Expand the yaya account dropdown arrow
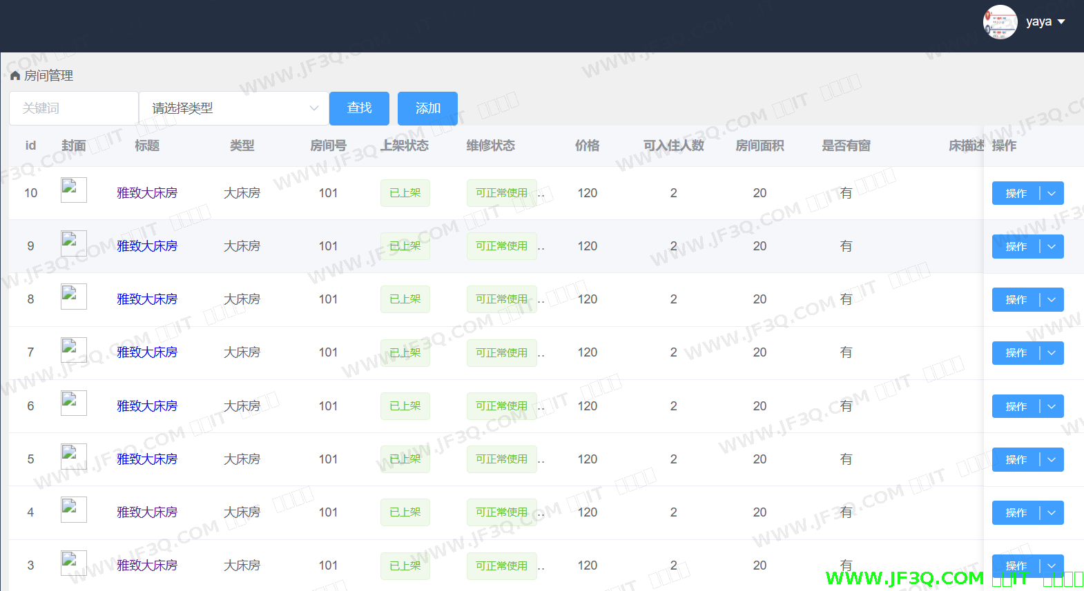 click(x=1061, y=22)
